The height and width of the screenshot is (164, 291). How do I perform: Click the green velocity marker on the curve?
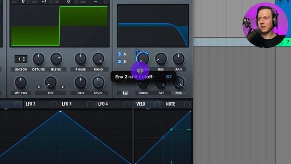(x=171, y=129)
